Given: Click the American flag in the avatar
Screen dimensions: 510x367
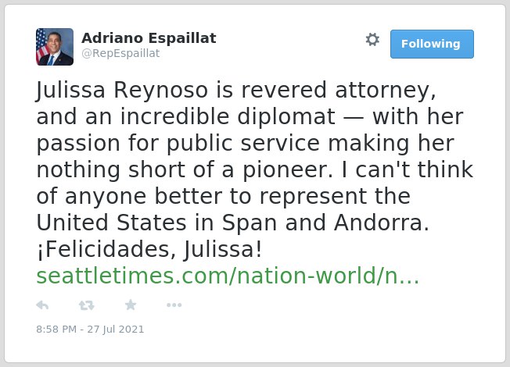Looking at the screenshot, I should click(x=41, y=45).
